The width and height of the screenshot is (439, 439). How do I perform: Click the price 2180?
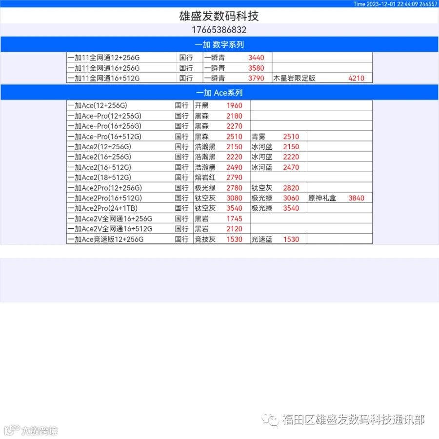234,116
